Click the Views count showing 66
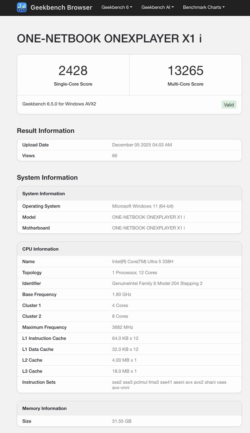This screenshot has height=433, width=250. pyautogui.click(x=114, y=155)
